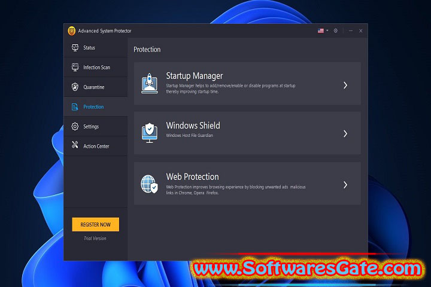Minimize the Advanced System Protector window
The image size is (431, 287).
pos(351,30)
